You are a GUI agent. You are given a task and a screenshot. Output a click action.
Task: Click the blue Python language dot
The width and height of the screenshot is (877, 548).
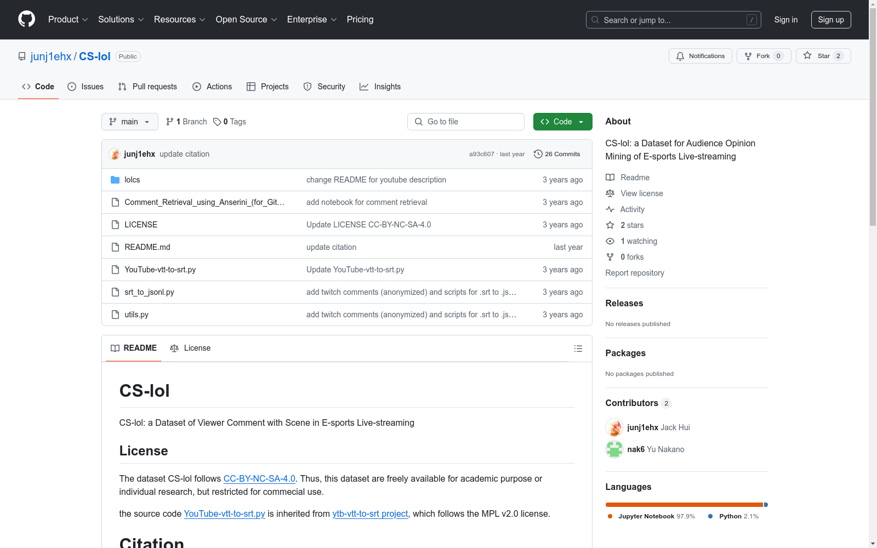[x=711, y=516]
